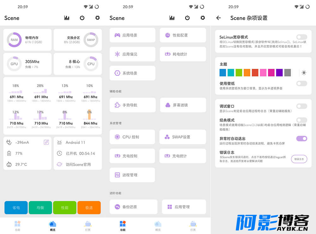
Task: Pick the red theme swatch
Action: pyautogui.click(x=255, y=73)
